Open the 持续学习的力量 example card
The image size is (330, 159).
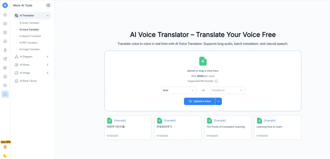(x=128, y=127)
